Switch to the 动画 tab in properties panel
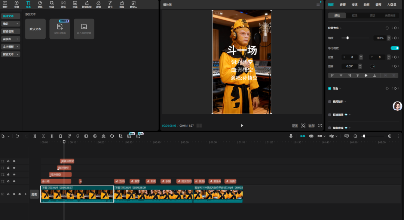This screenshot has width=404, height=220. click(366, 5)
